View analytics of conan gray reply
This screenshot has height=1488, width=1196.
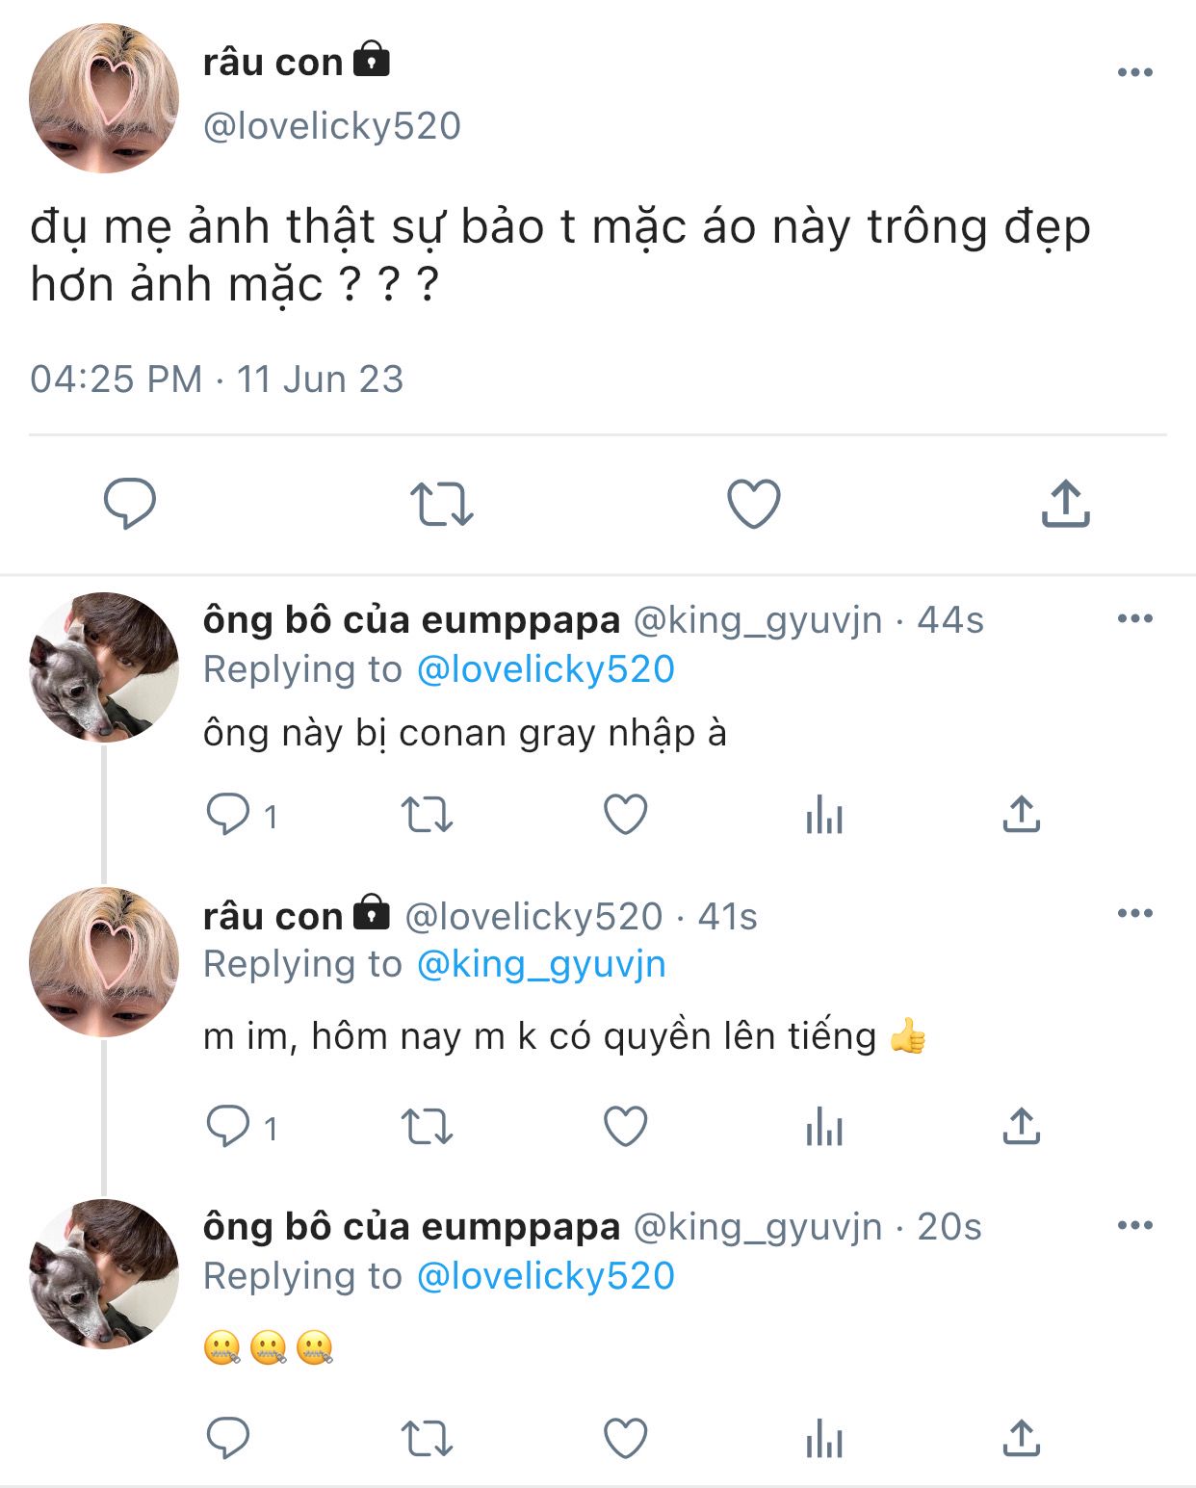pyautogui.click(x=824, y=815)
